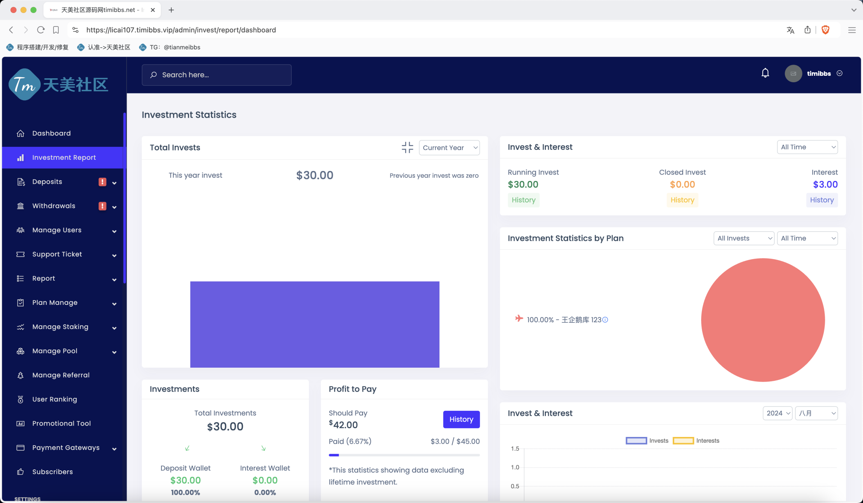
Task: Click History button under Should Pay
Action: (x=461, y=419)
